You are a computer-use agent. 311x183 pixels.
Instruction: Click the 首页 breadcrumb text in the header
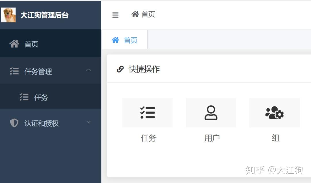pos(148,14)
